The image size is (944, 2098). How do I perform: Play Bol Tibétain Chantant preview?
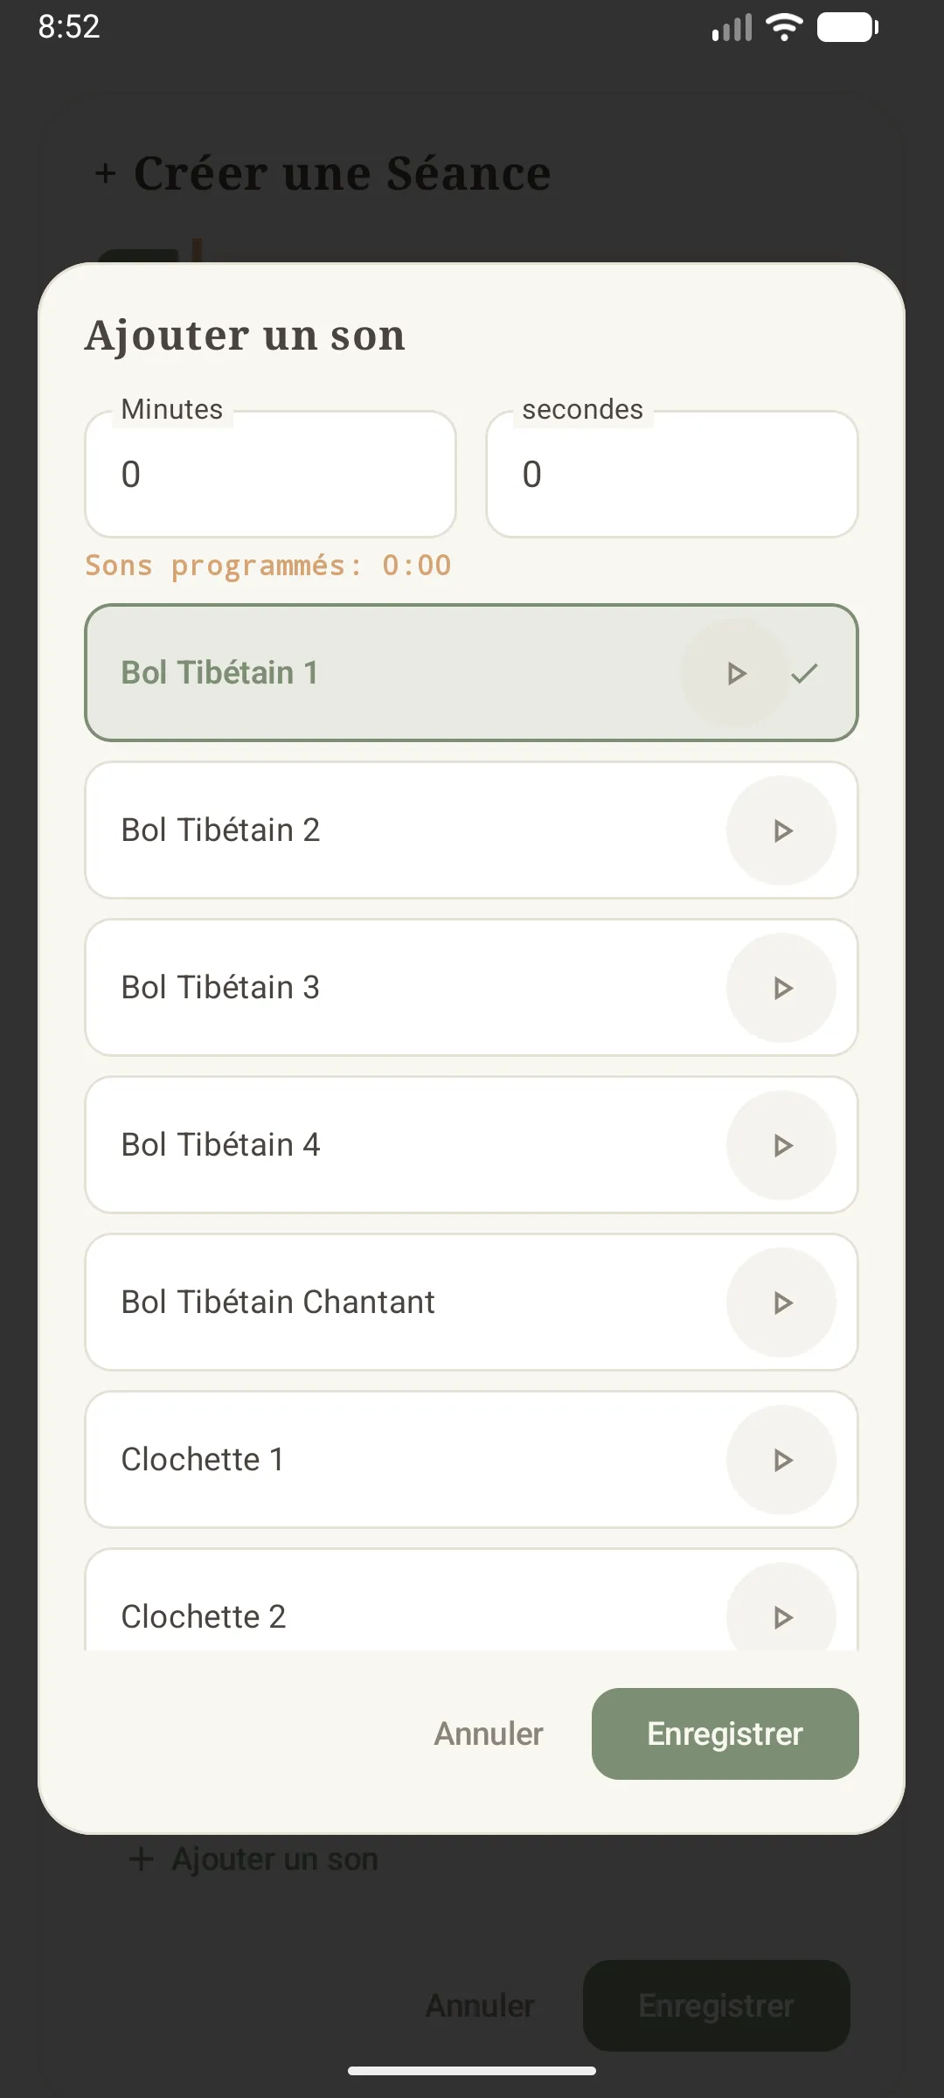781,1303
